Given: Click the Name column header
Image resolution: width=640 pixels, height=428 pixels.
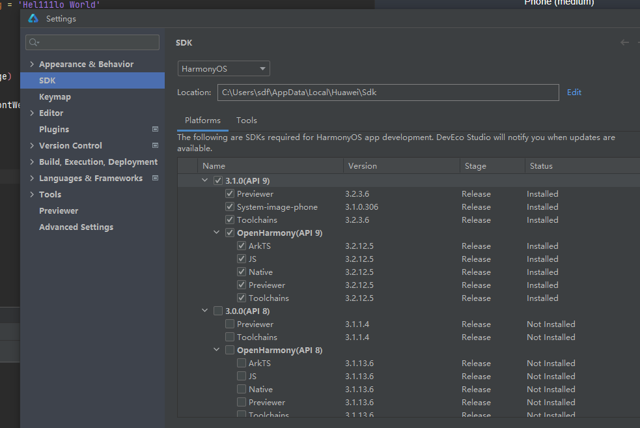Looking at the screenshot, I should 271,166.
